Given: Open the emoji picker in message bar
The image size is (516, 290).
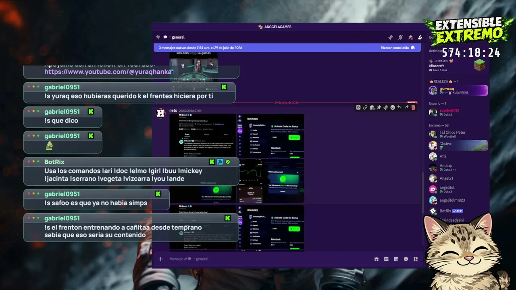Looking at the screenshot, I should point(406,259).
